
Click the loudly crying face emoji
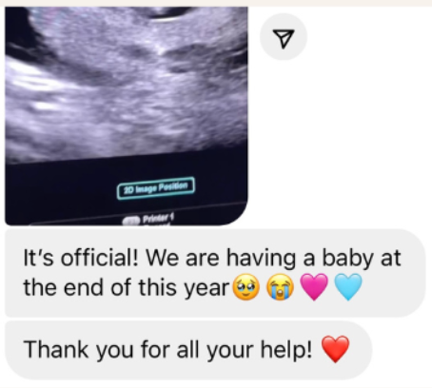coord(280,287)
